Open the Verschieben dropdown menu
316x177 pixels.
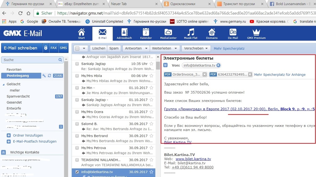click(196, 48)
